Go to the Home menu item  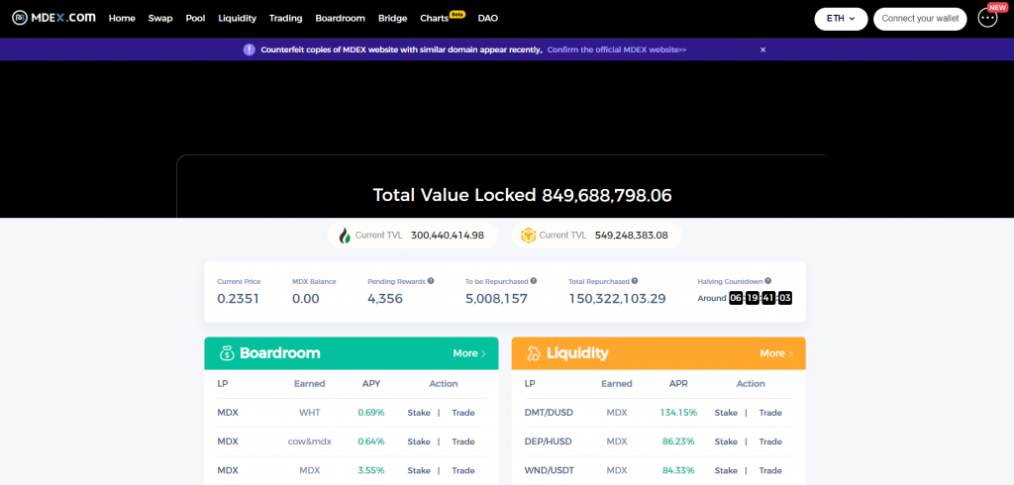tap(122, 18)
